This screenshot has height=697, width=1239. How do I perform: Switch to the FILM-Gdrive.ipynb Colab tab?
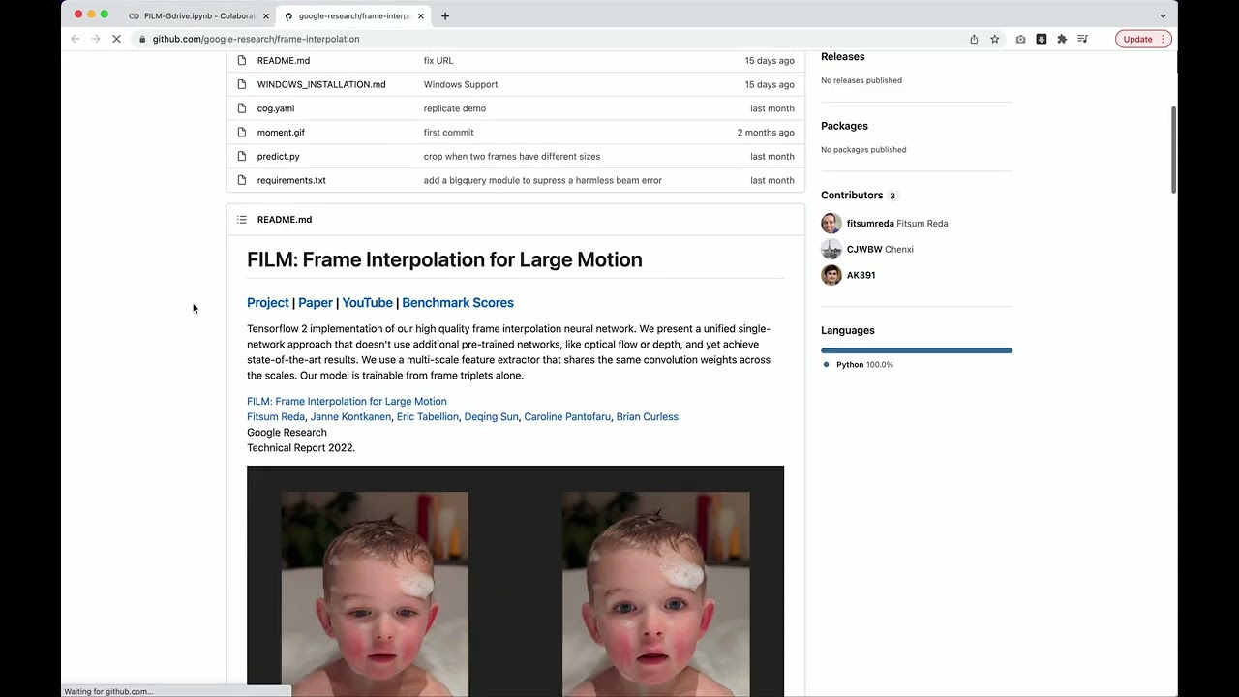coord(199,15)
